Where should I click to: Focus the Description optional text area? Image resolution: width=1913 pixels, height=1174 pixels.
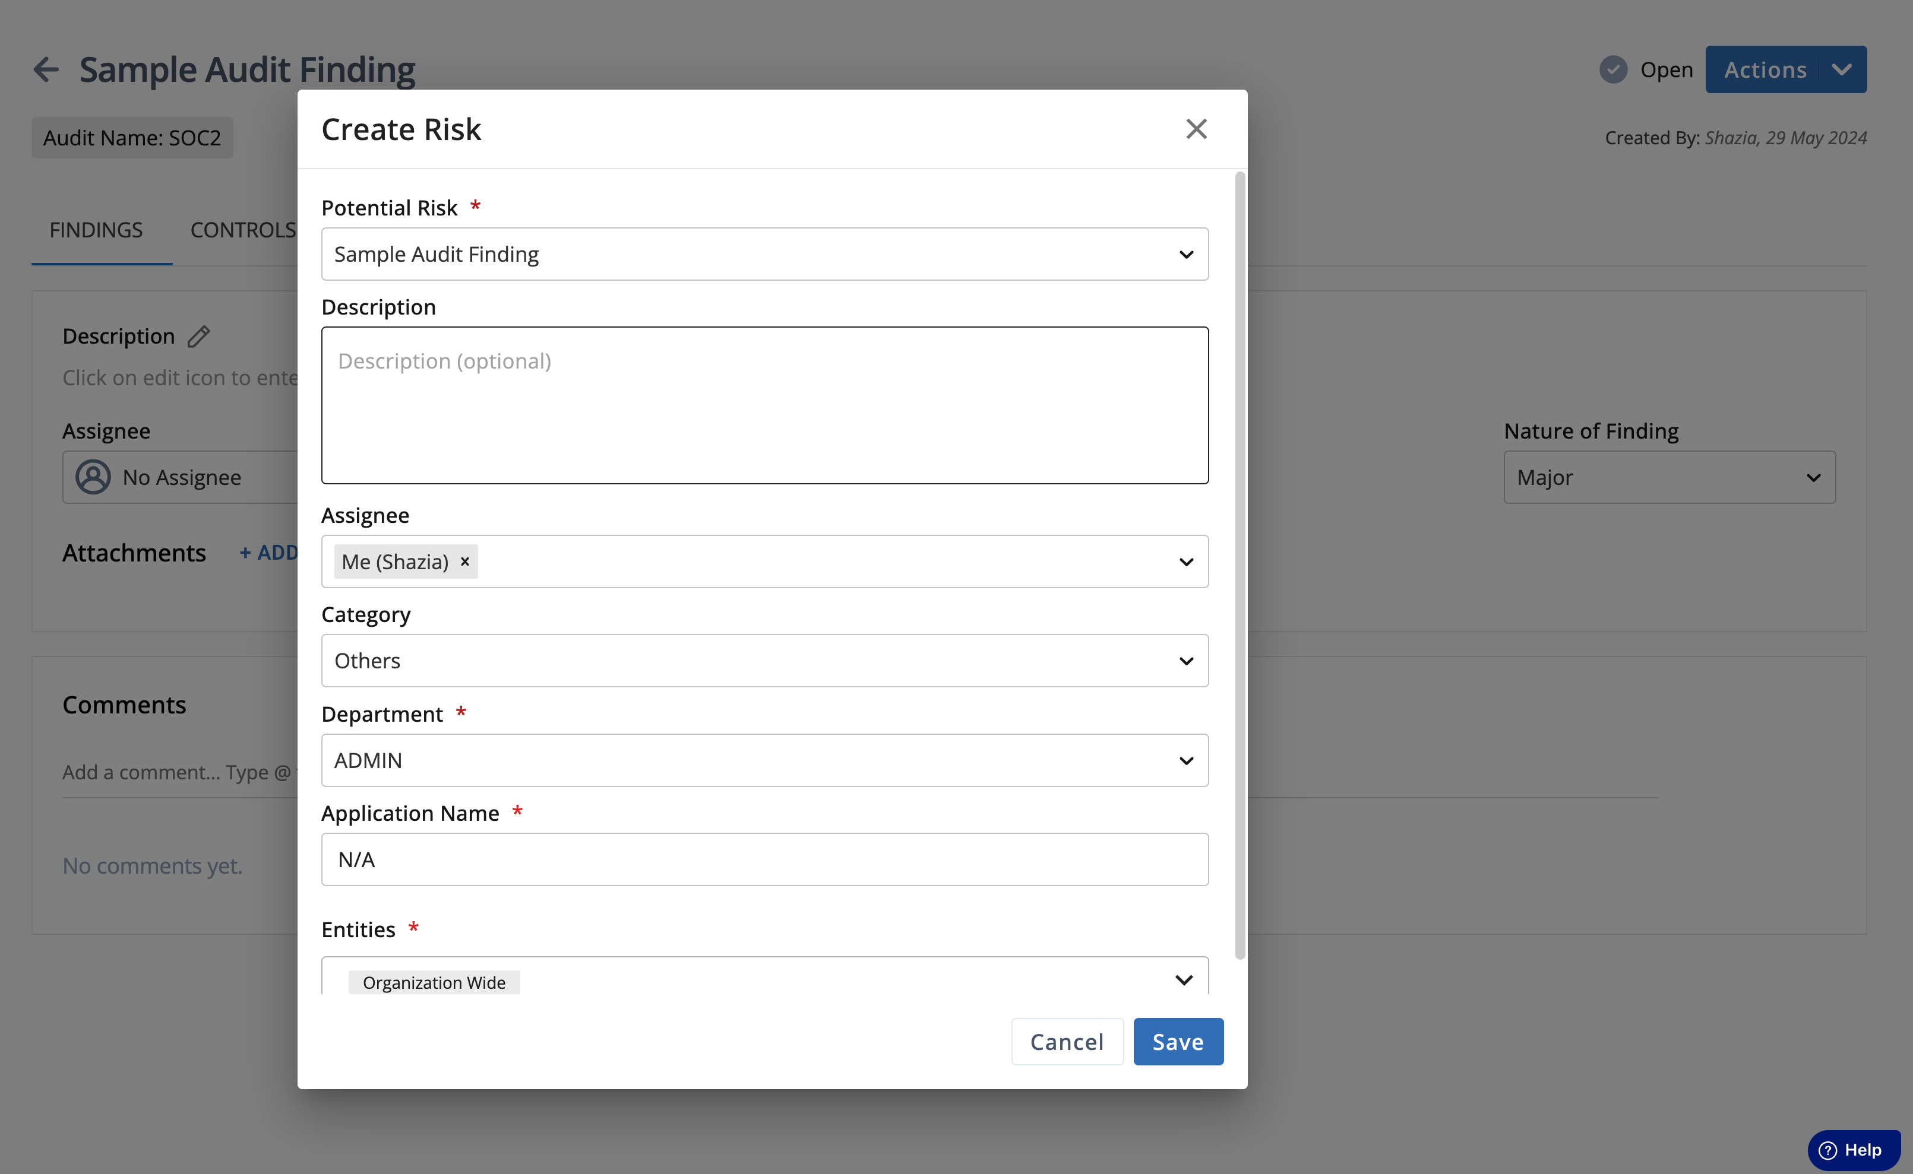click(764, 405)
